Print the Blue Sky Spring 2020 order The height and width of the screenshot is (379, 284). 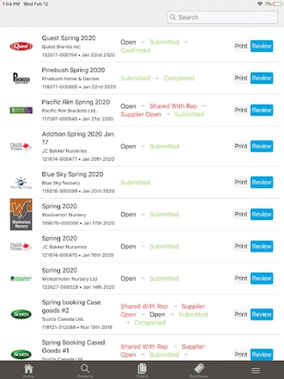click(241, 182)
